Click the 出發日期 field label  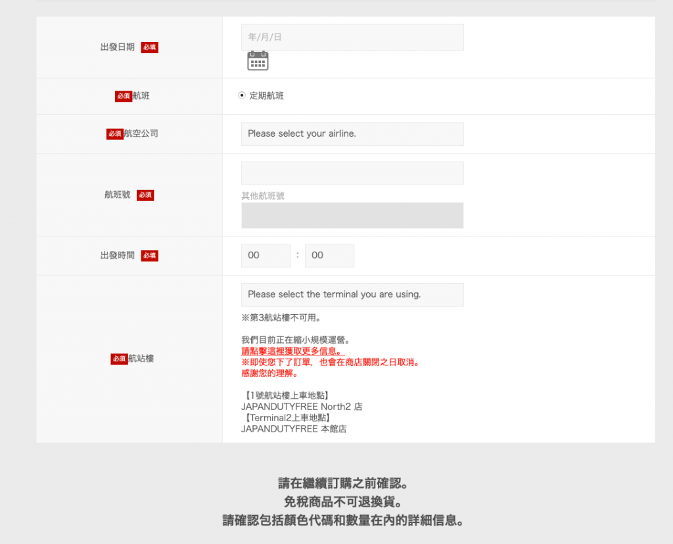point(118,47)
